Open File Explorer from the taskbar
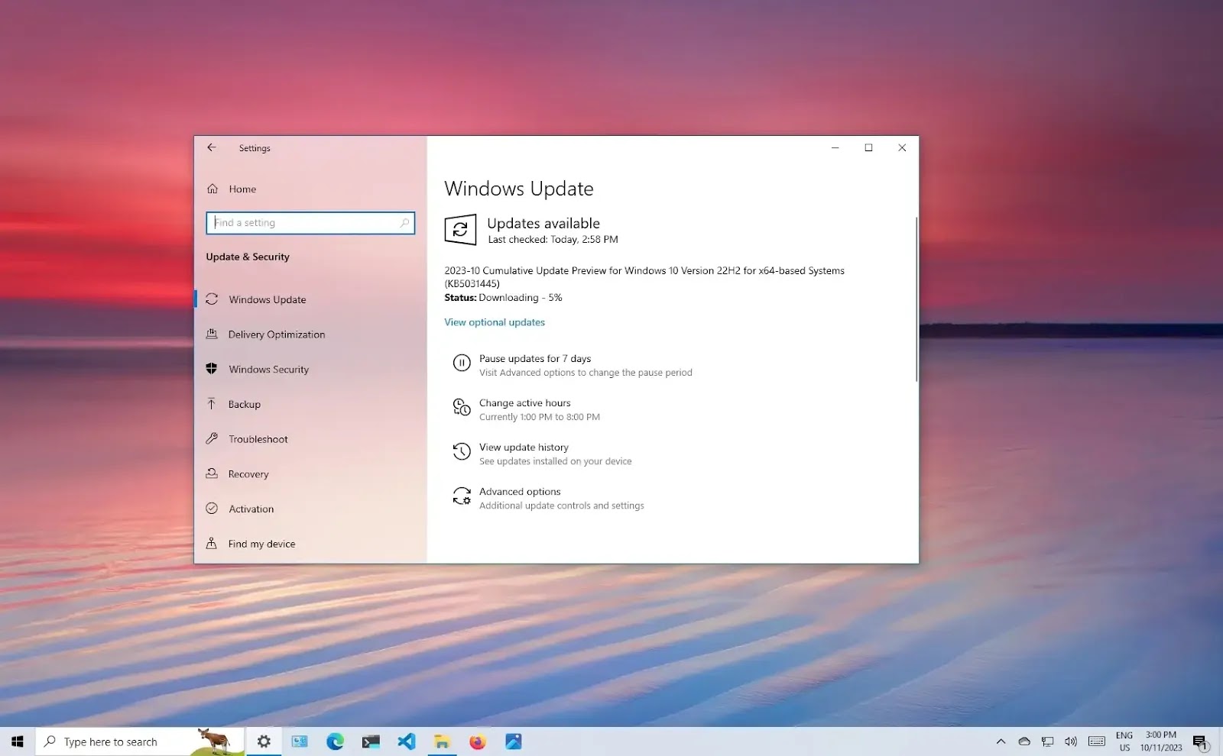This screenshot has height=756, width=1223. [442, 741]
